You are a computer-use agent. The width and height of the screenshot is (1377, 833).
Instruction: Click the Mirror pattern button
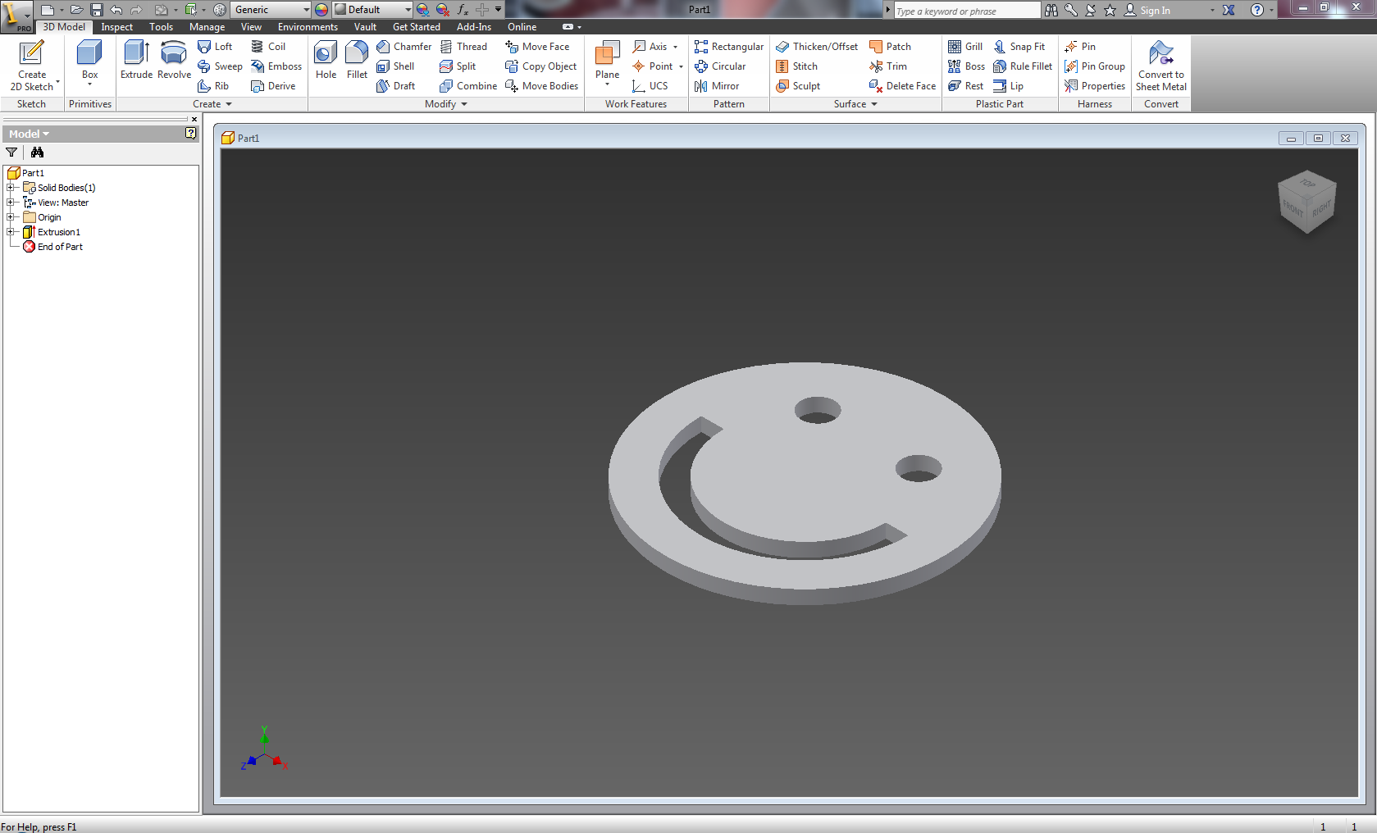[x=717, y=86]
